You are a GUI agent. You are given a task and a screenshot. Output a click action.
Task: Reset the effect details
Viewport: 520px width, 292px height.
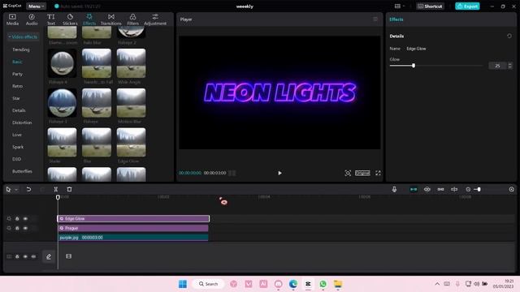click(x=509, y=36)
